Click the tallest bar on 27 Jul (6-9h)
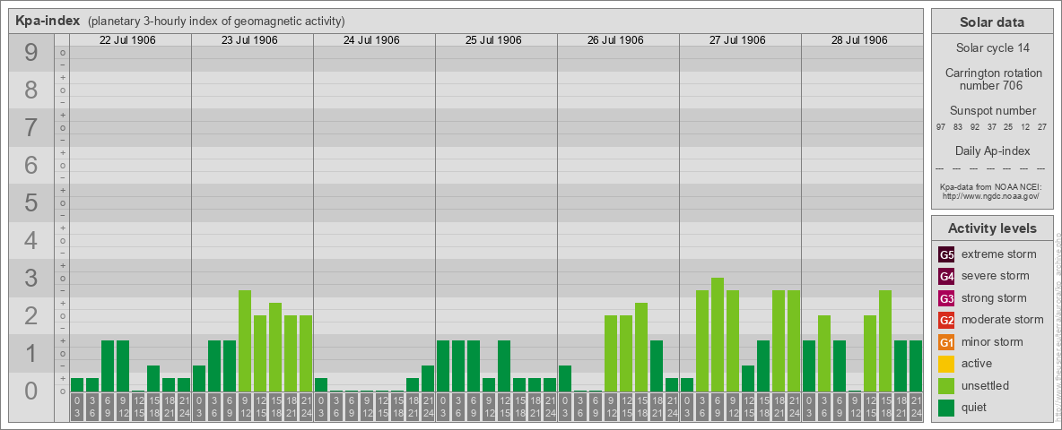 [x=718, y=334]
